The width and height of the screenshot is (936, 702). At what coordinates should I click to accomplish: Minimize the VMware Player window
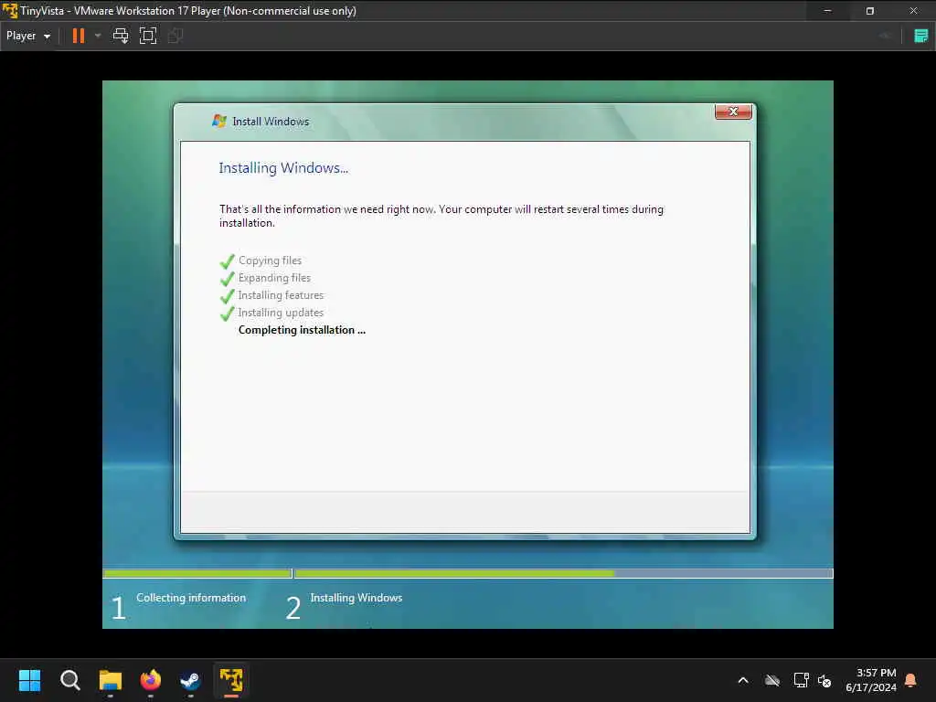827,11
